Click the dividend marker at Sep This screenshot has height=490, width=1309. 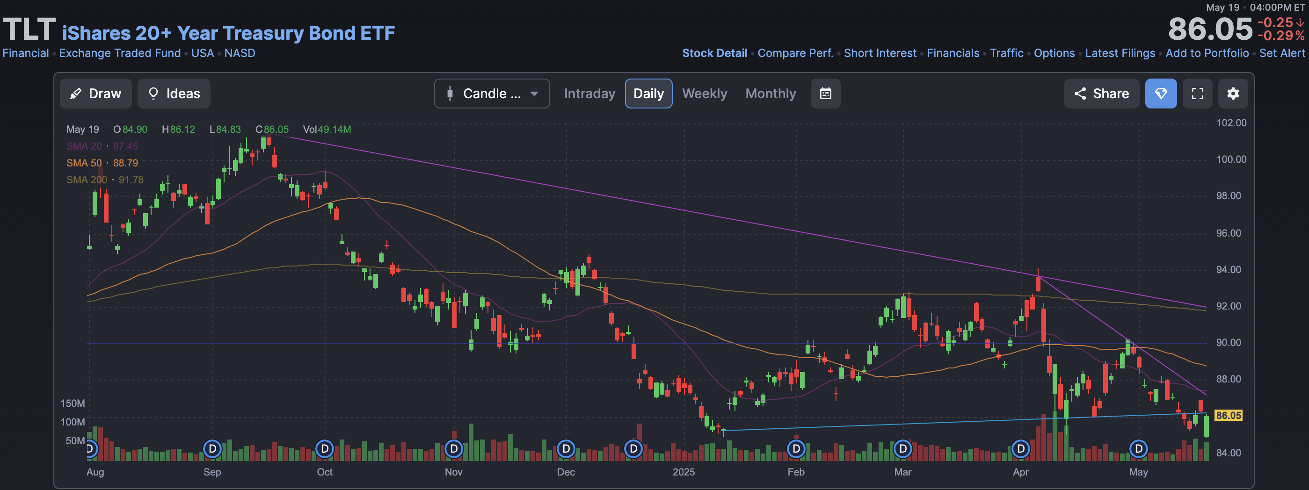[x=212, y=449]
